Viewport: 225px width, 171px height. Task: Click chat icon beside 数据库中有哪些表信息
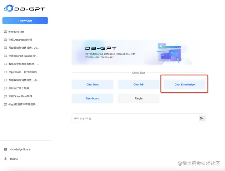pyautogui.click(x=5, y=64)
